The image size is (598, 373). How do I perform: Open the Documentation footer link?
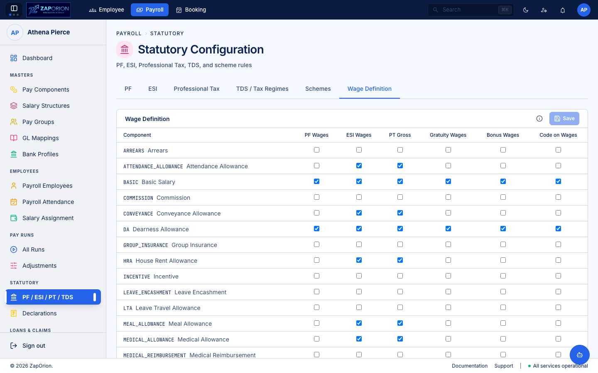point(470,366)
